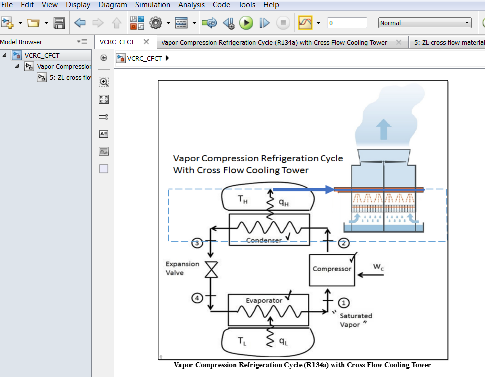Click inside the simulation stop time field
Screen dimensions: 485x377
[346, 22]
